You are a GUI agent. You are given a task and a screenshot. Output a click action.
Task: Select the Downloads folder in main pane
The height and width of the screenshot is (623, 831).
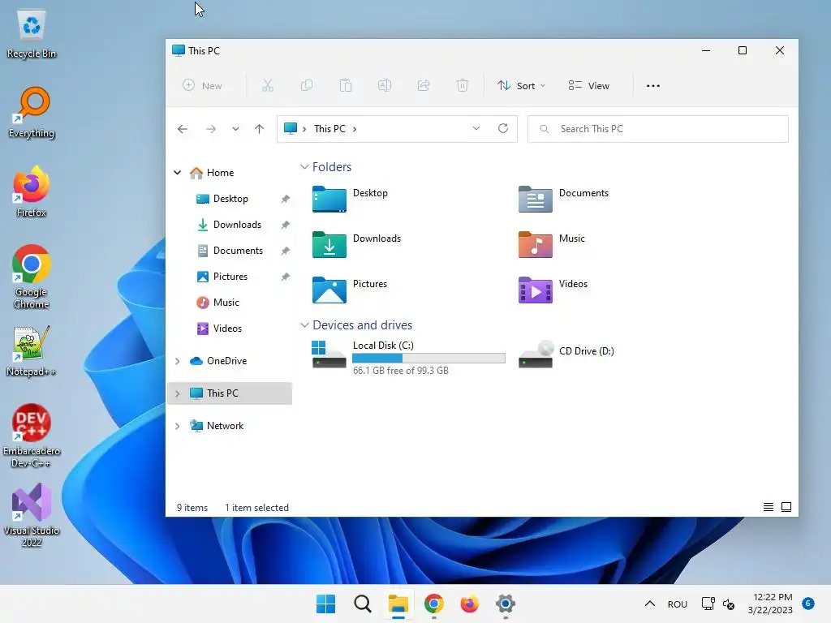click(357, 244)
